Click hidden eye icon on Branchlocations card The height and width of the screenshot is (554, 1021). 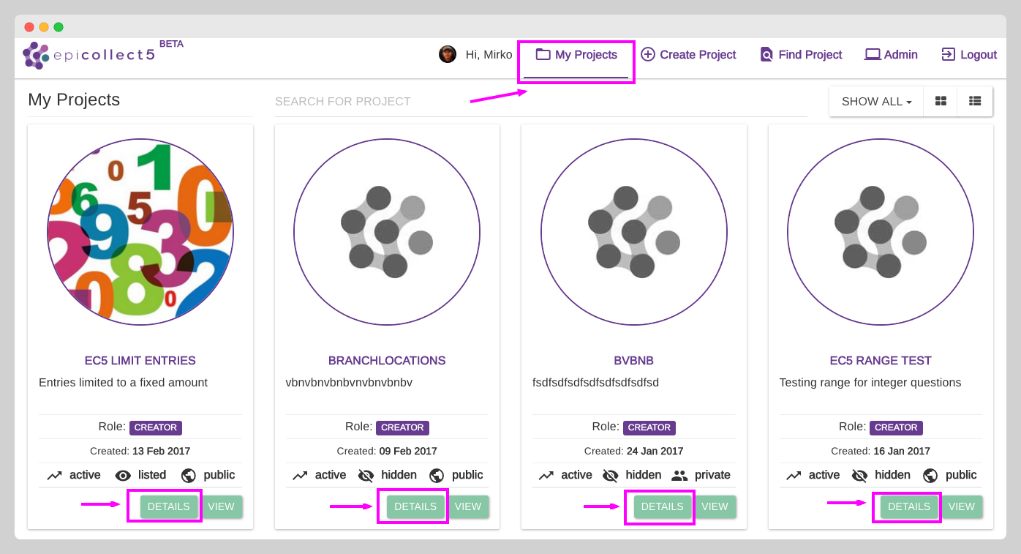[366, 476]
